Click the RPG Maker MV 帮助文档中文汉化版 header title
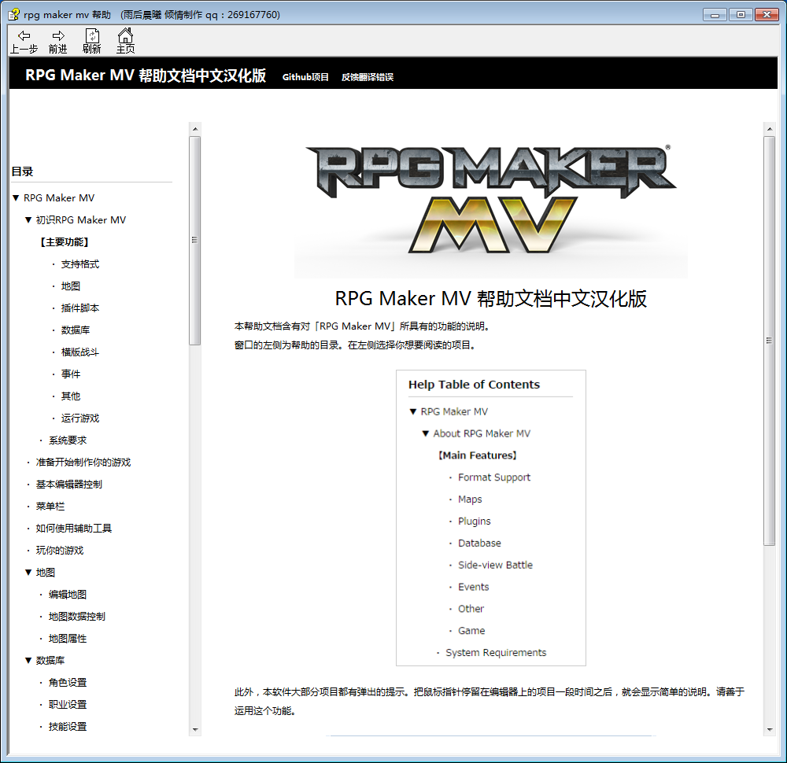787x763 pixels. click(x=146, y=76)
